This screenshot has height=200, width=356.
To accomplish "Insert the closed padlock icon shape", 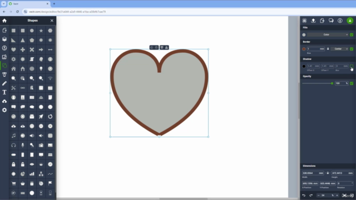I will pyautogui.click(x=13, y=164).
